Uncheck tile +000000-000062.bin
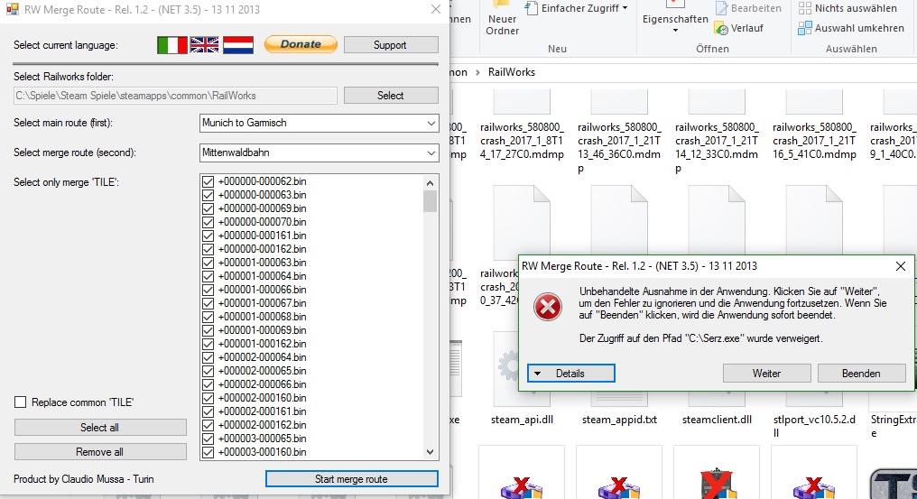This screenshot has height=499, width=917. click(x=208, y=181)
